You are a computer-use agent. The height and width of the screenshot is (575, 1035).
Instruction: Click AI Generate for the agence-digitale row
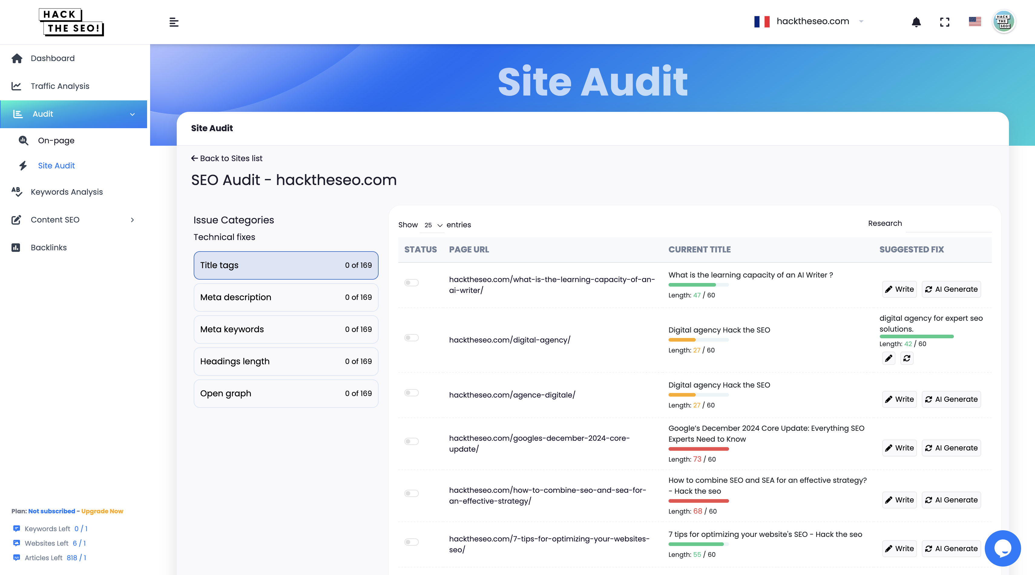951,399
